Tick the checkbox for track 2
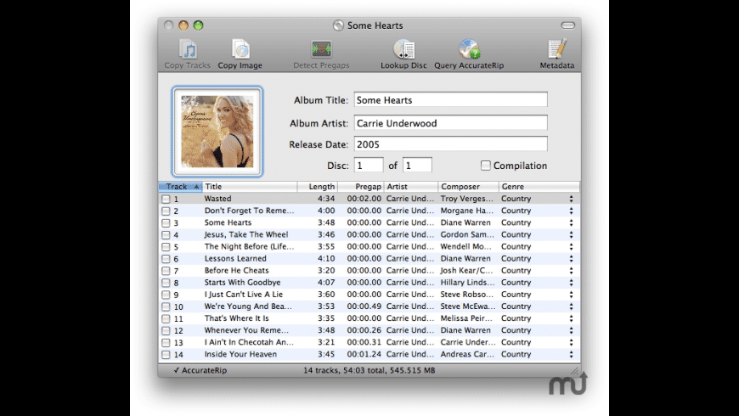The height and width of the screenshot is (416, 739). coord(166,211)
